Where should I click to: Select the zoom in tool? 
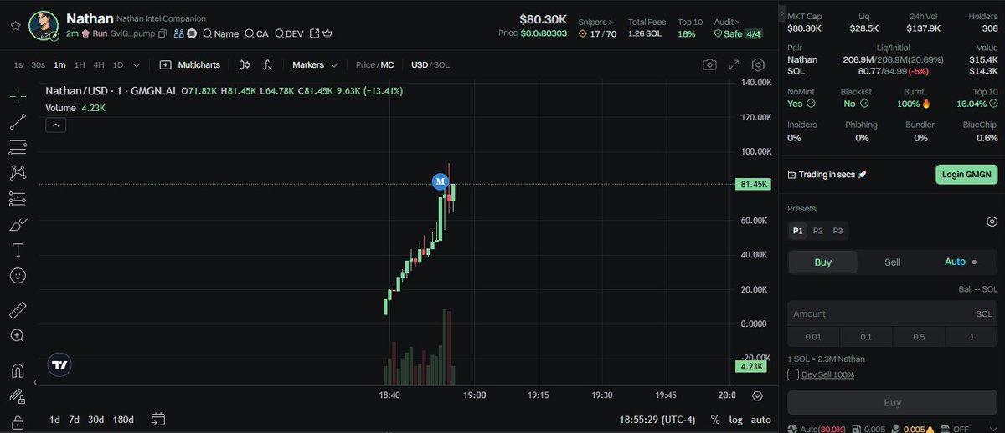(18, 335)
